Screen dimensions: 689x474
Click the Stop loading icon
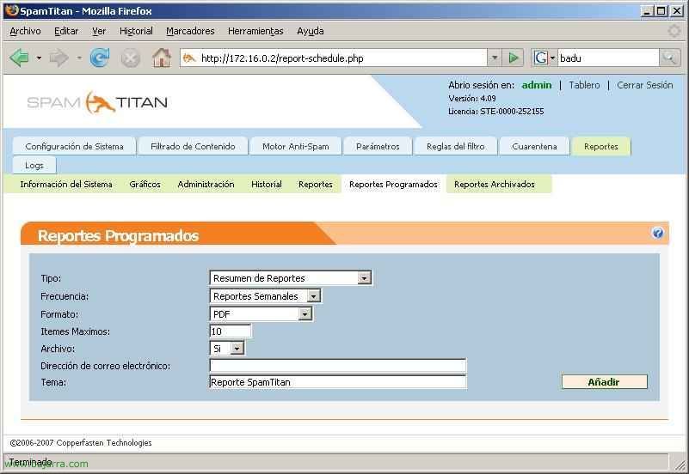[x=131, y=58]
